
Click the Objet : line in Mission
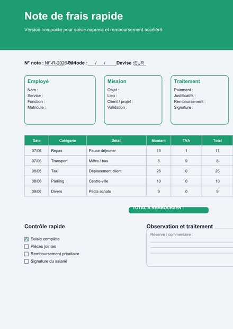coord(113,90)
